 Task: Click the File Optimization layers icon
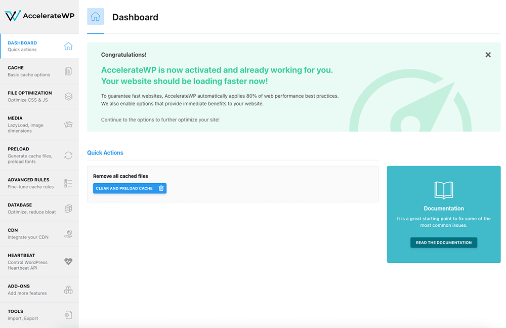point(69,97)
